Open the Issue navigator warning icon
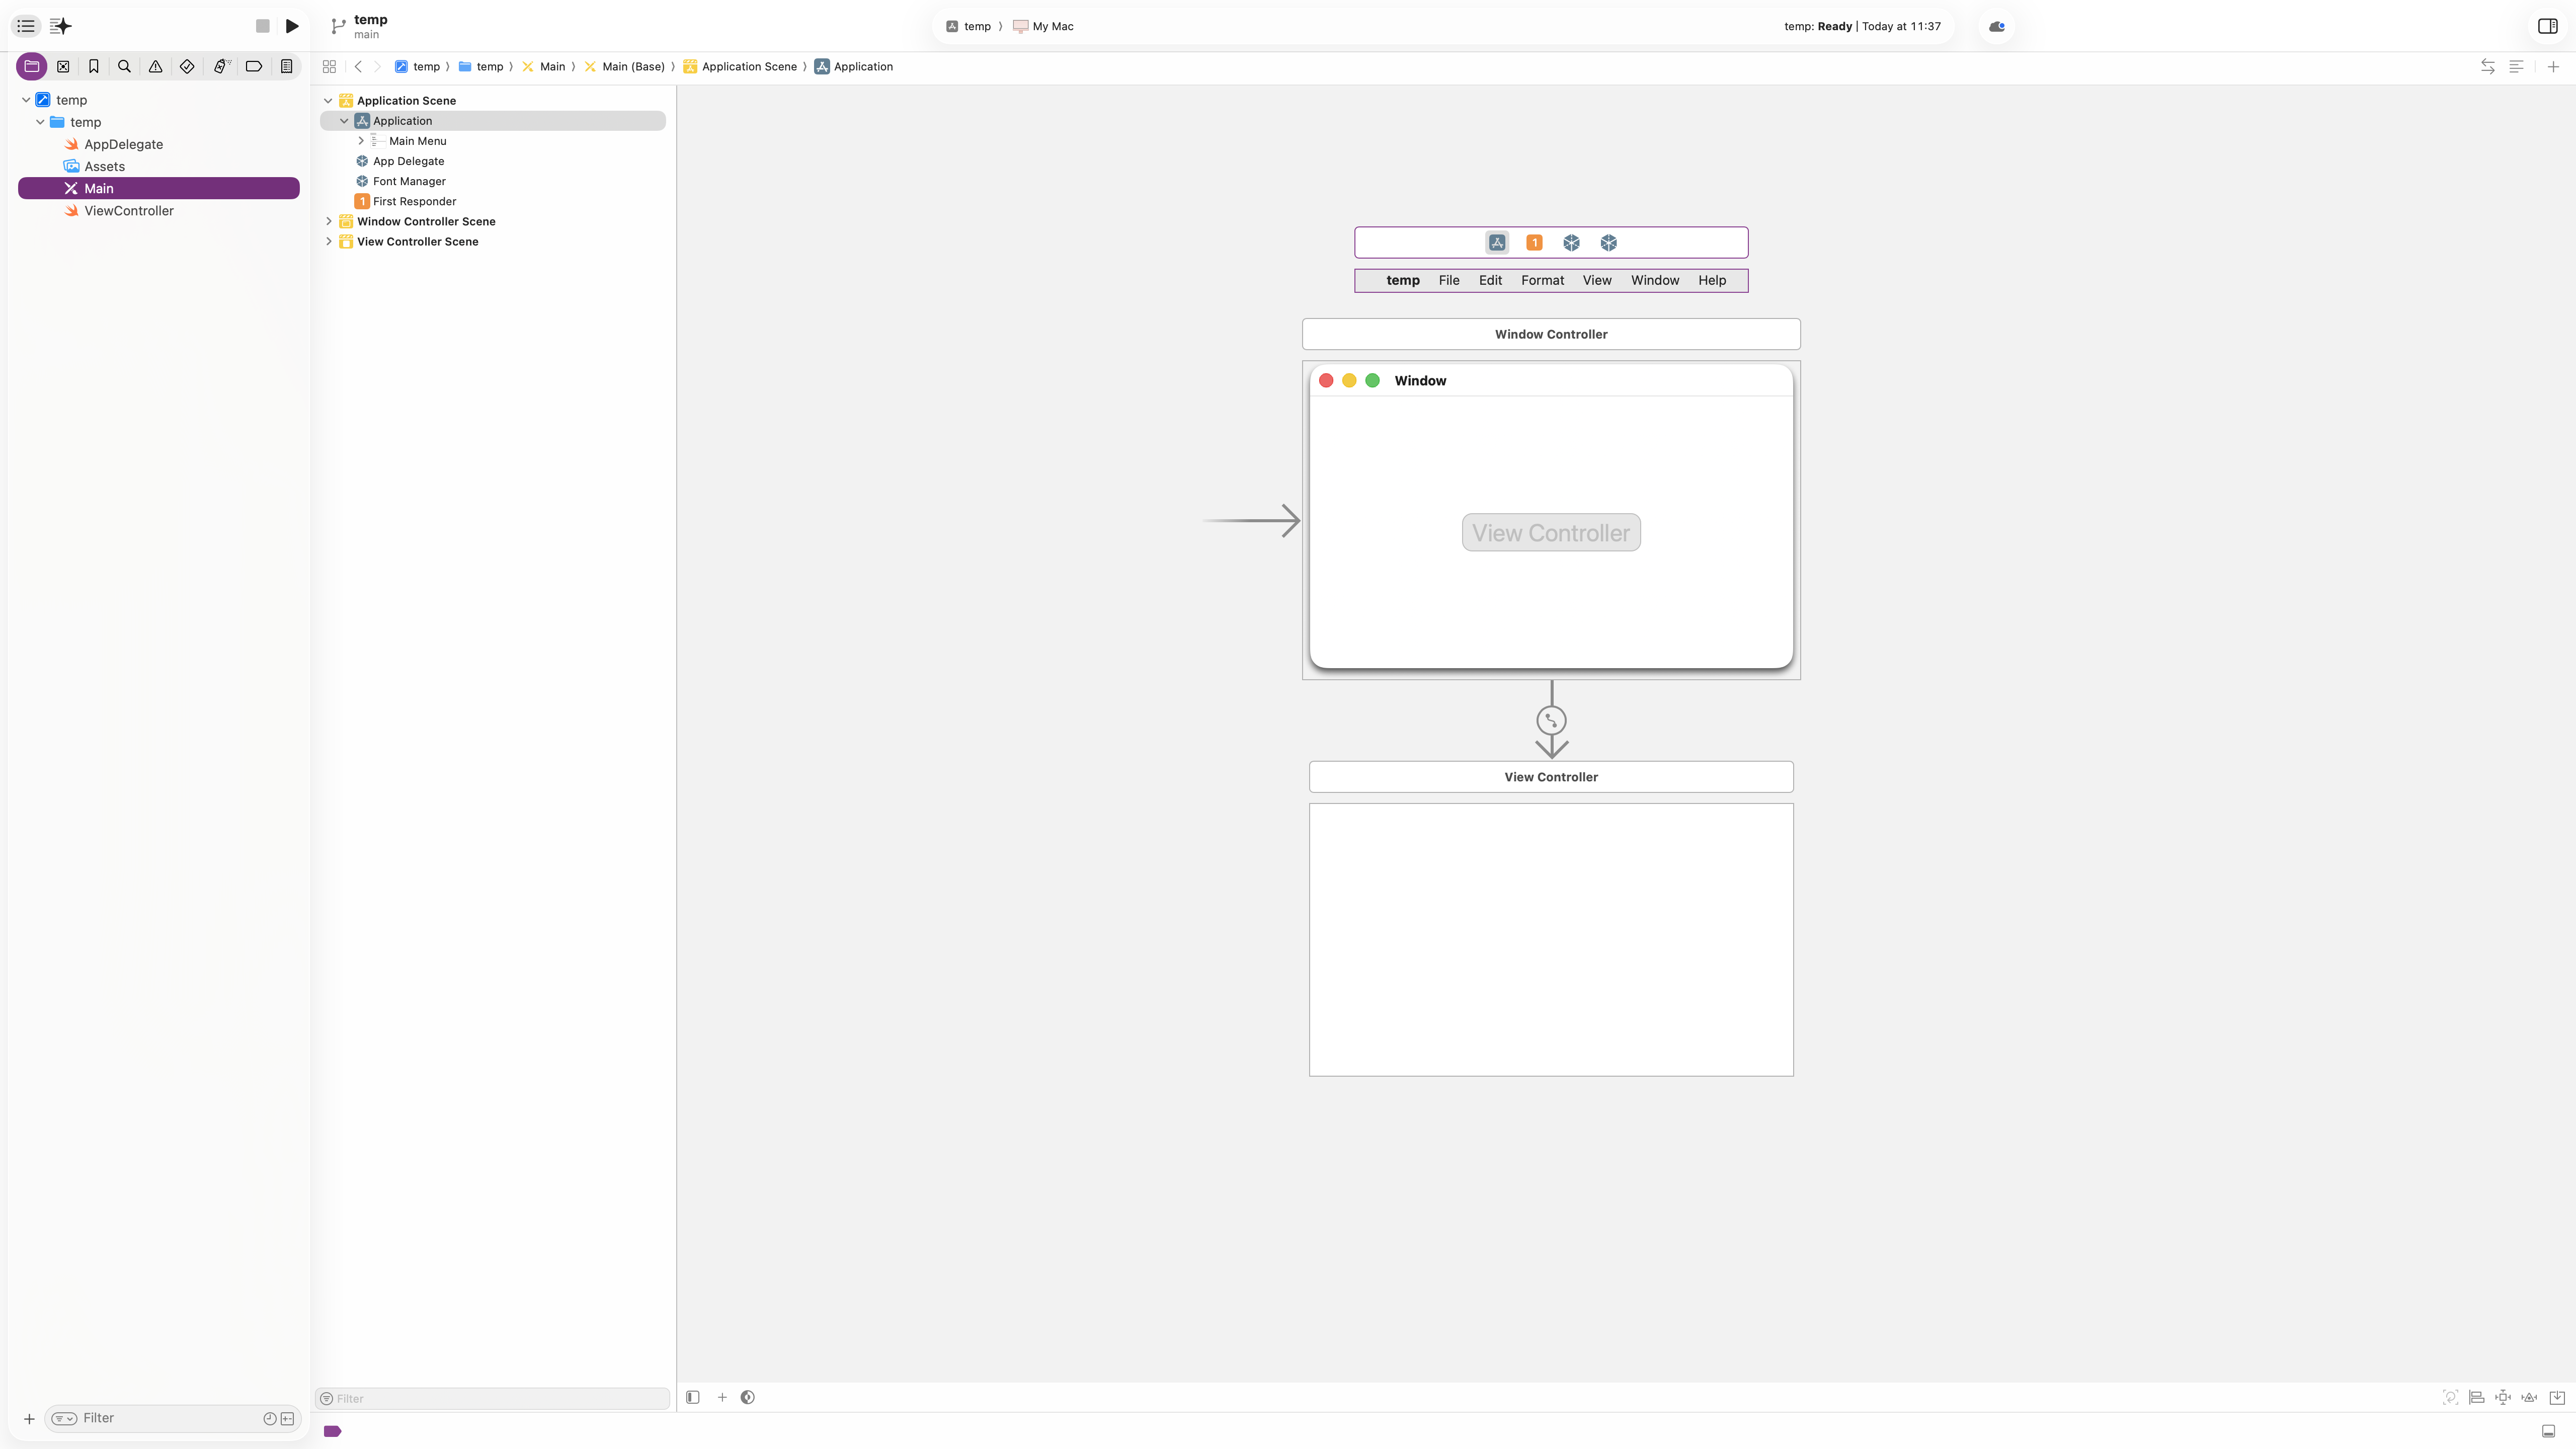 156,66
